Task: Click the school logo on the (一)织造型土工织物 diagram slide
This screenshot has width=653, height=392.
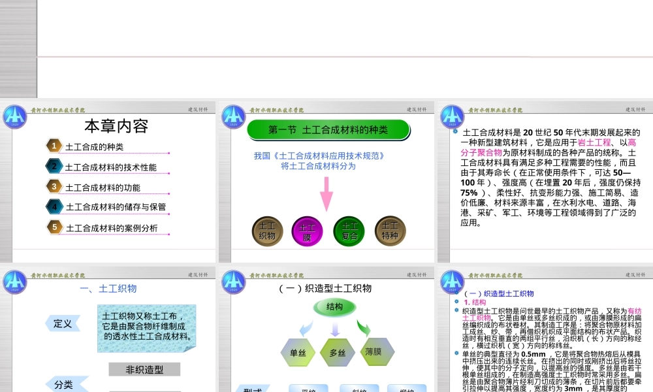Action: point(234,282)
